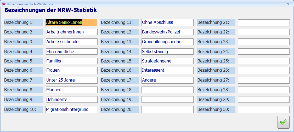Focus the 'Ohne Abschluss' field

pos(167,22)
